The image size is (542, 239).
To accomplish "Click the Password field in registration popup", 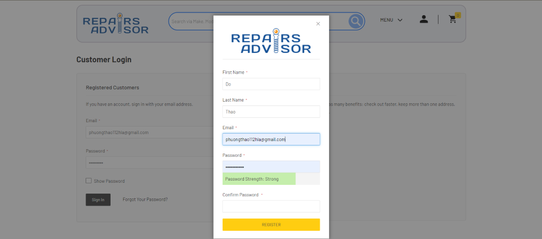I will [271, 167].
